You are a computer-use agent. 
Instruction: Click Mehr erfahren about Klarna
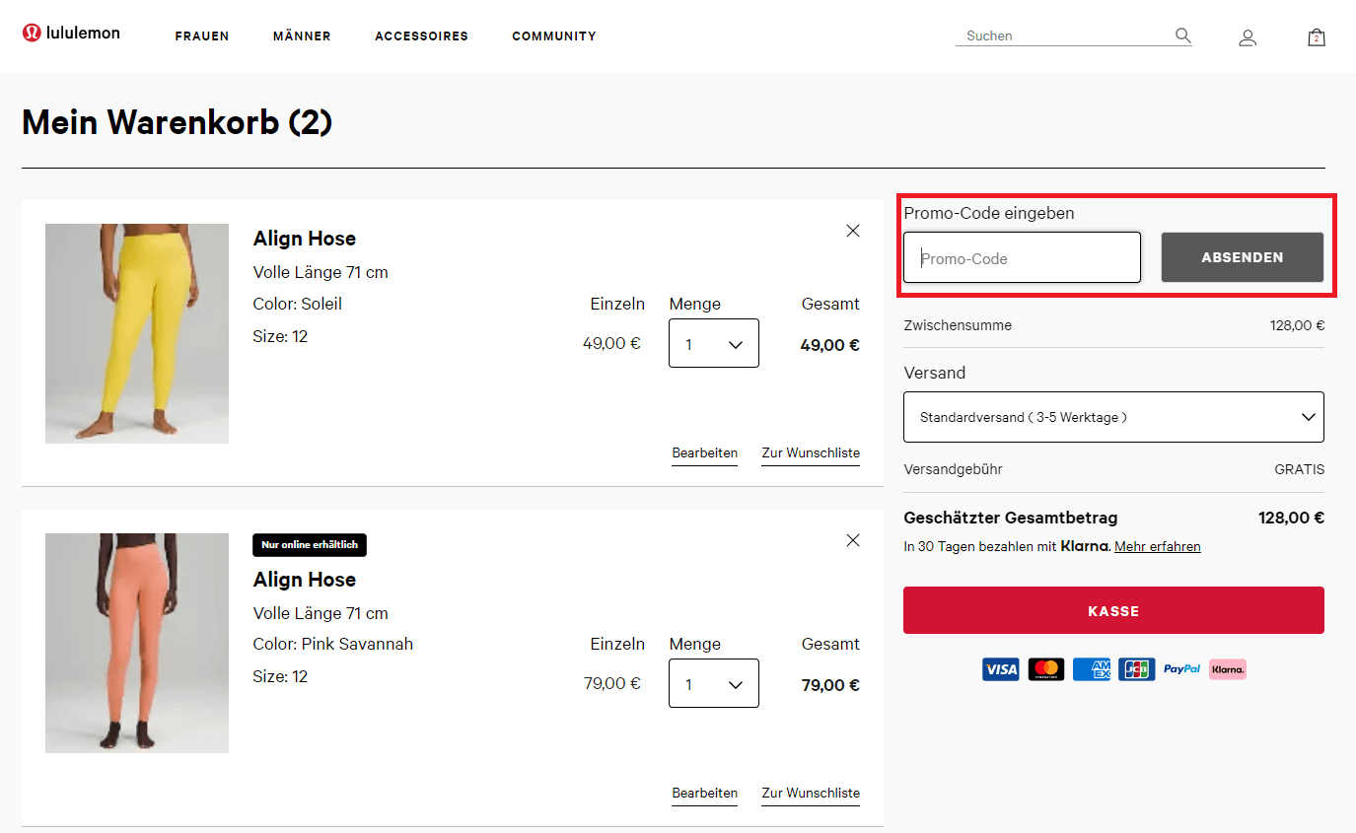(x=1158, y=546)
